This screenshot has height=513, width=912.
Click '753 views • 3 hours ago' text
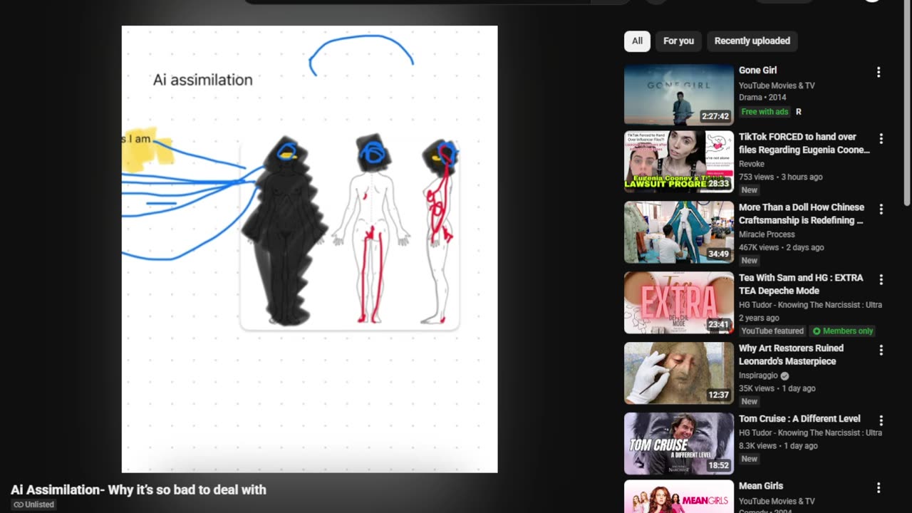coord(780,177)
